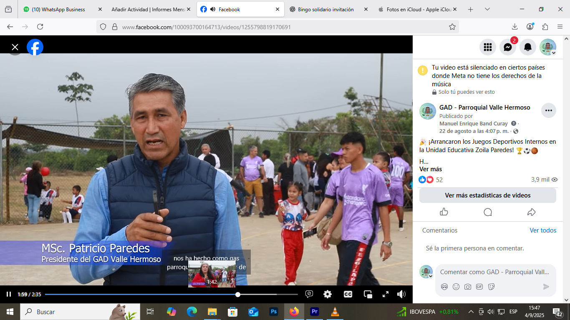
Task: Open the Facebook apps grid menu
Action: (x=488, y=47)
